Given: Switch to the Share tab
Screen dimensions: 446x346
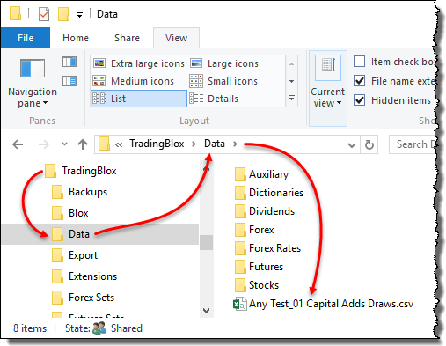Looking at the screenshot, I should (127, 38).
